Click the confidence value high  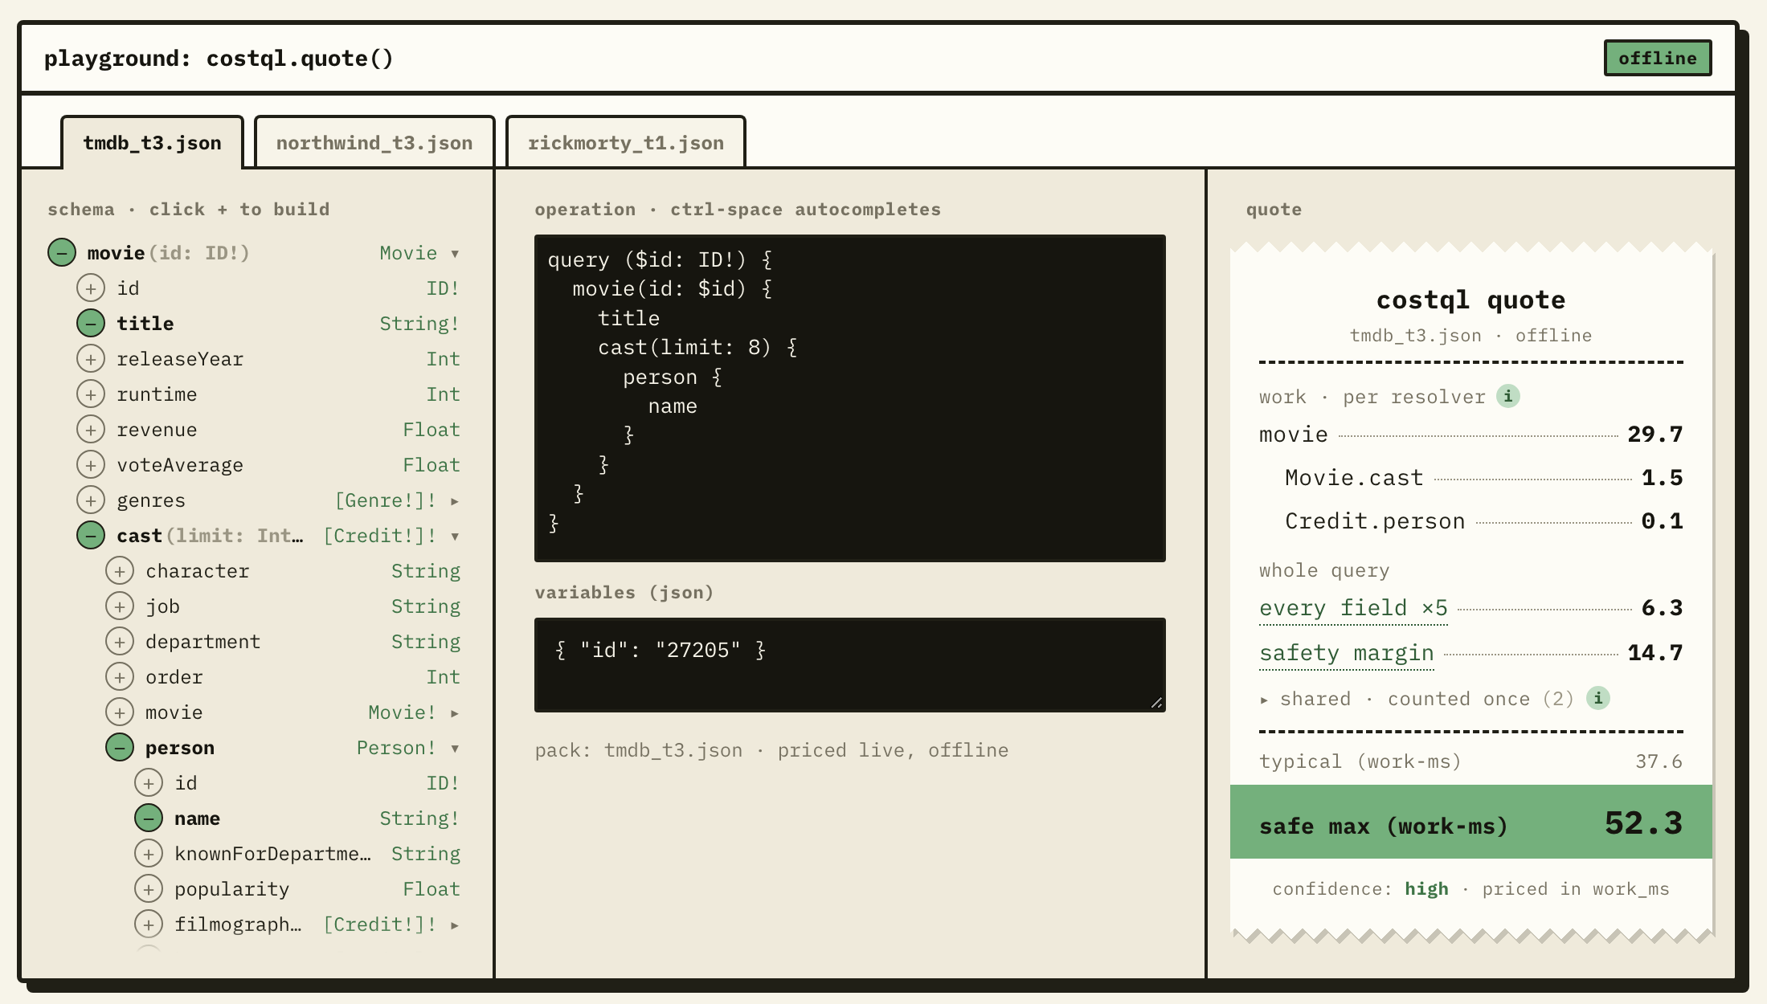coord(1427,889)
